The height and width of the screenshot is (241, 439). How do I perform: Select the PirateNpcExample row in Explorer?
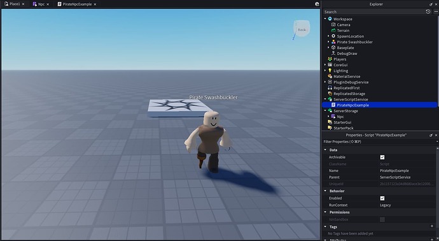[x=379, y=105]
